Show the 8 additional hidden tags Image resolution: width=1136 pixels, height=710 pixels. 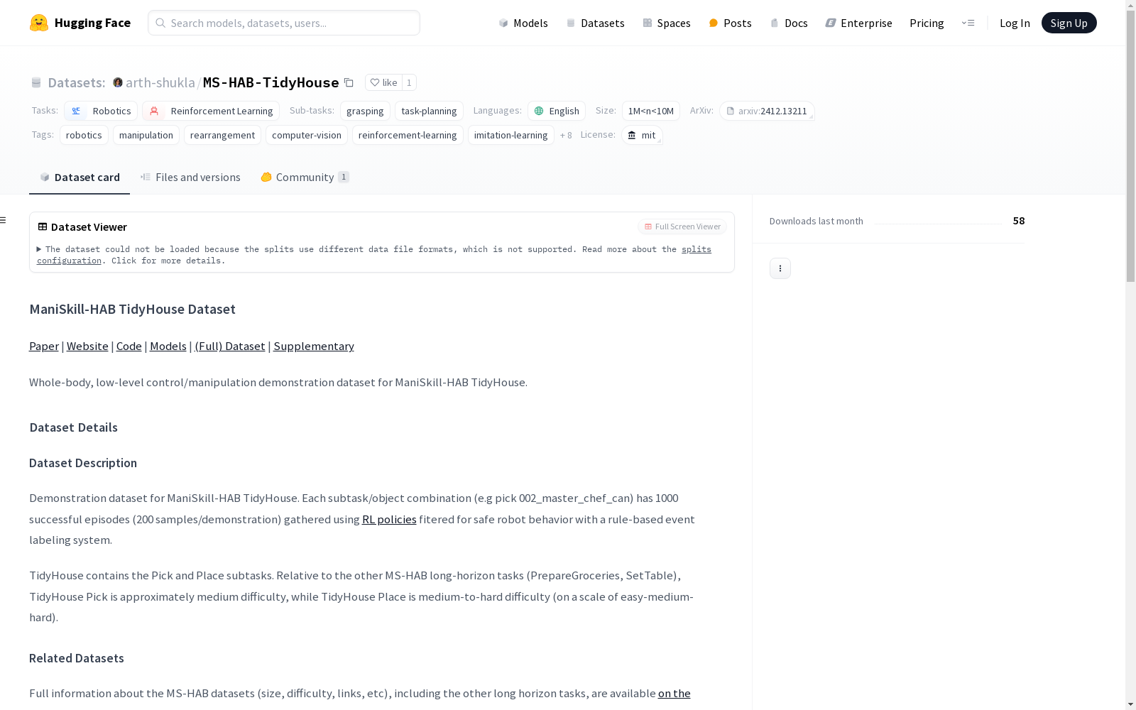(566, 135)
